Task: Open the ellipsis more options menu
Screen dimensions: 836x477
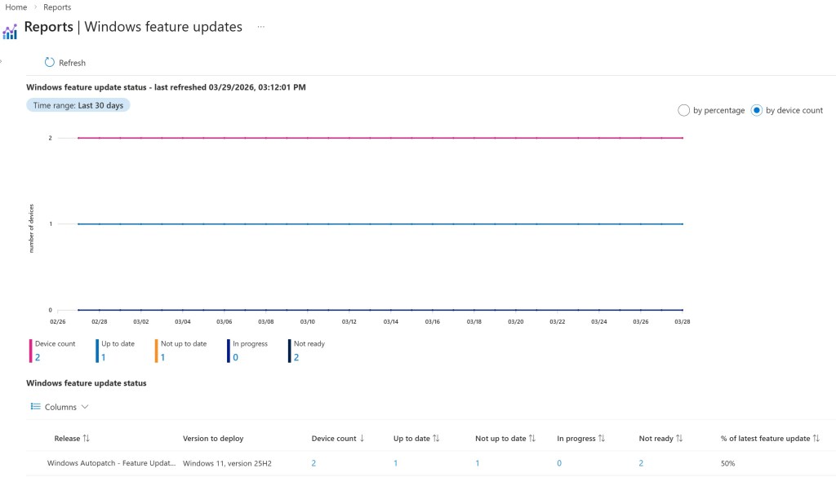Action: 260,27
